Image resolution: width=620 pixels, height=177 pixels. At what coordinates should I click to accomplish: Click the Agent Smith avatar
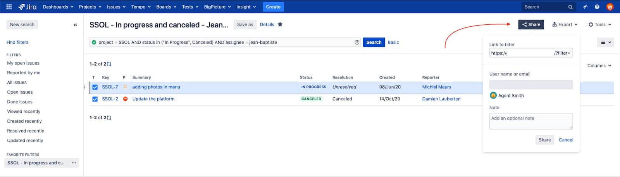point(493,95)
